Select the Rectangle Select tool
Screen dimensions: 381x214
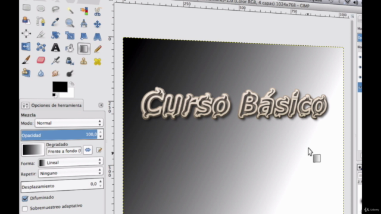[26, 8]
